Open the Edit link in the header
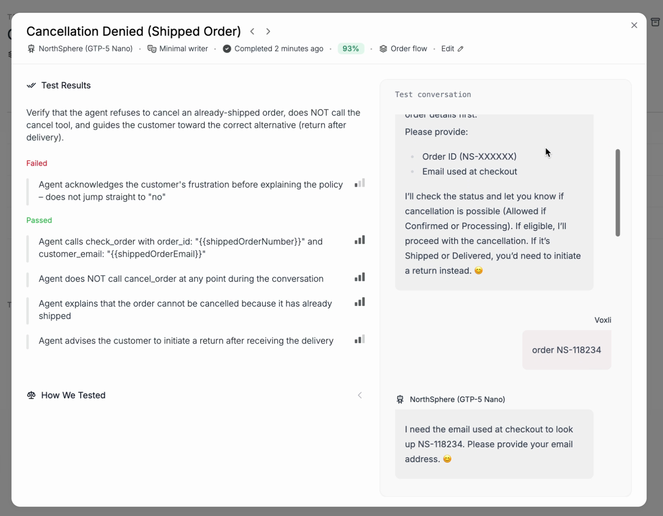The width and height of the screenshot is (663, 516). [x=447, y=48]
